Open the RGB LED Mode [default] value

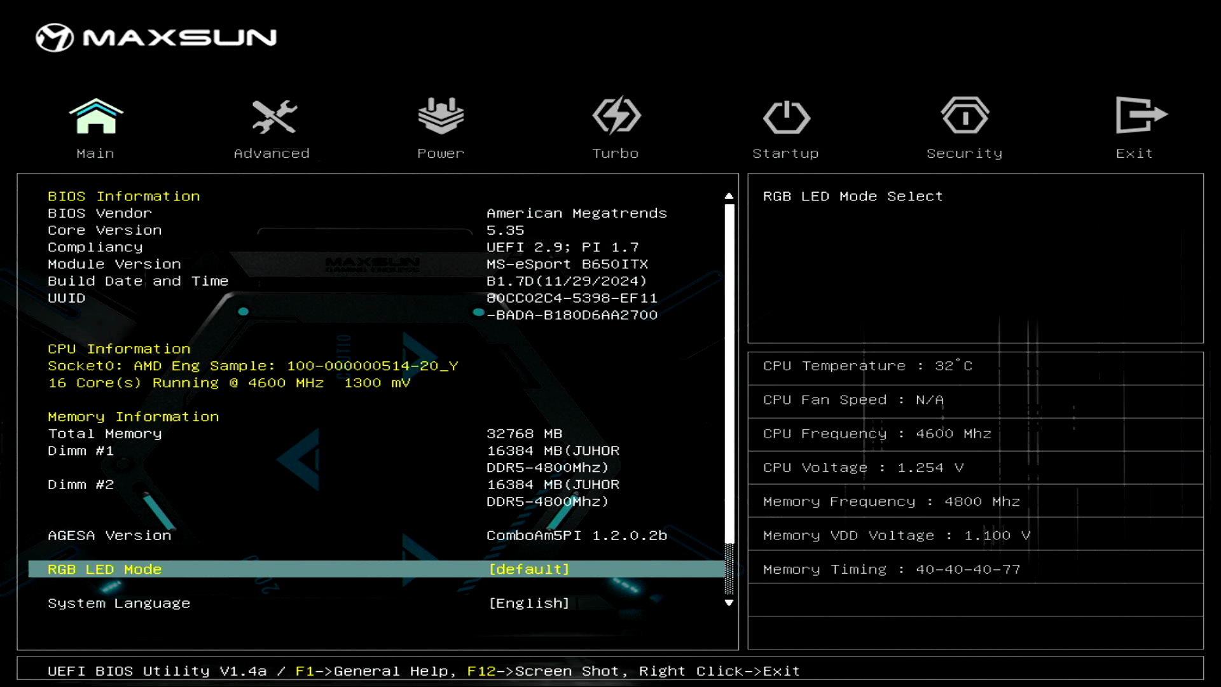coord(529,569)
